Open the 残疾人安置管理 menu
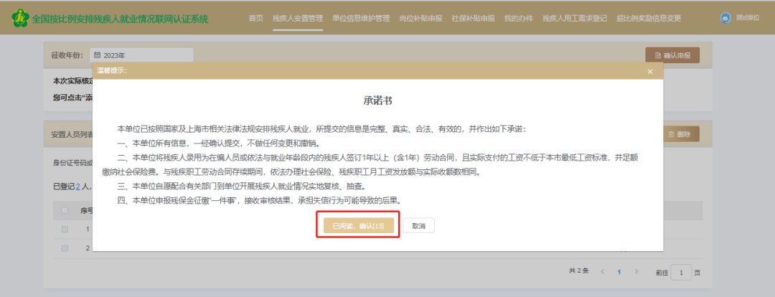The width and height of the screenshot is (775, 297). (x=298, y=18)
